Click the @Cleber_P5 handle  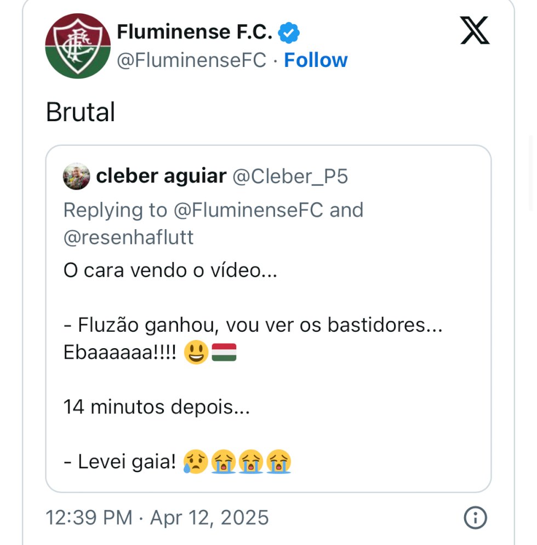290,176
